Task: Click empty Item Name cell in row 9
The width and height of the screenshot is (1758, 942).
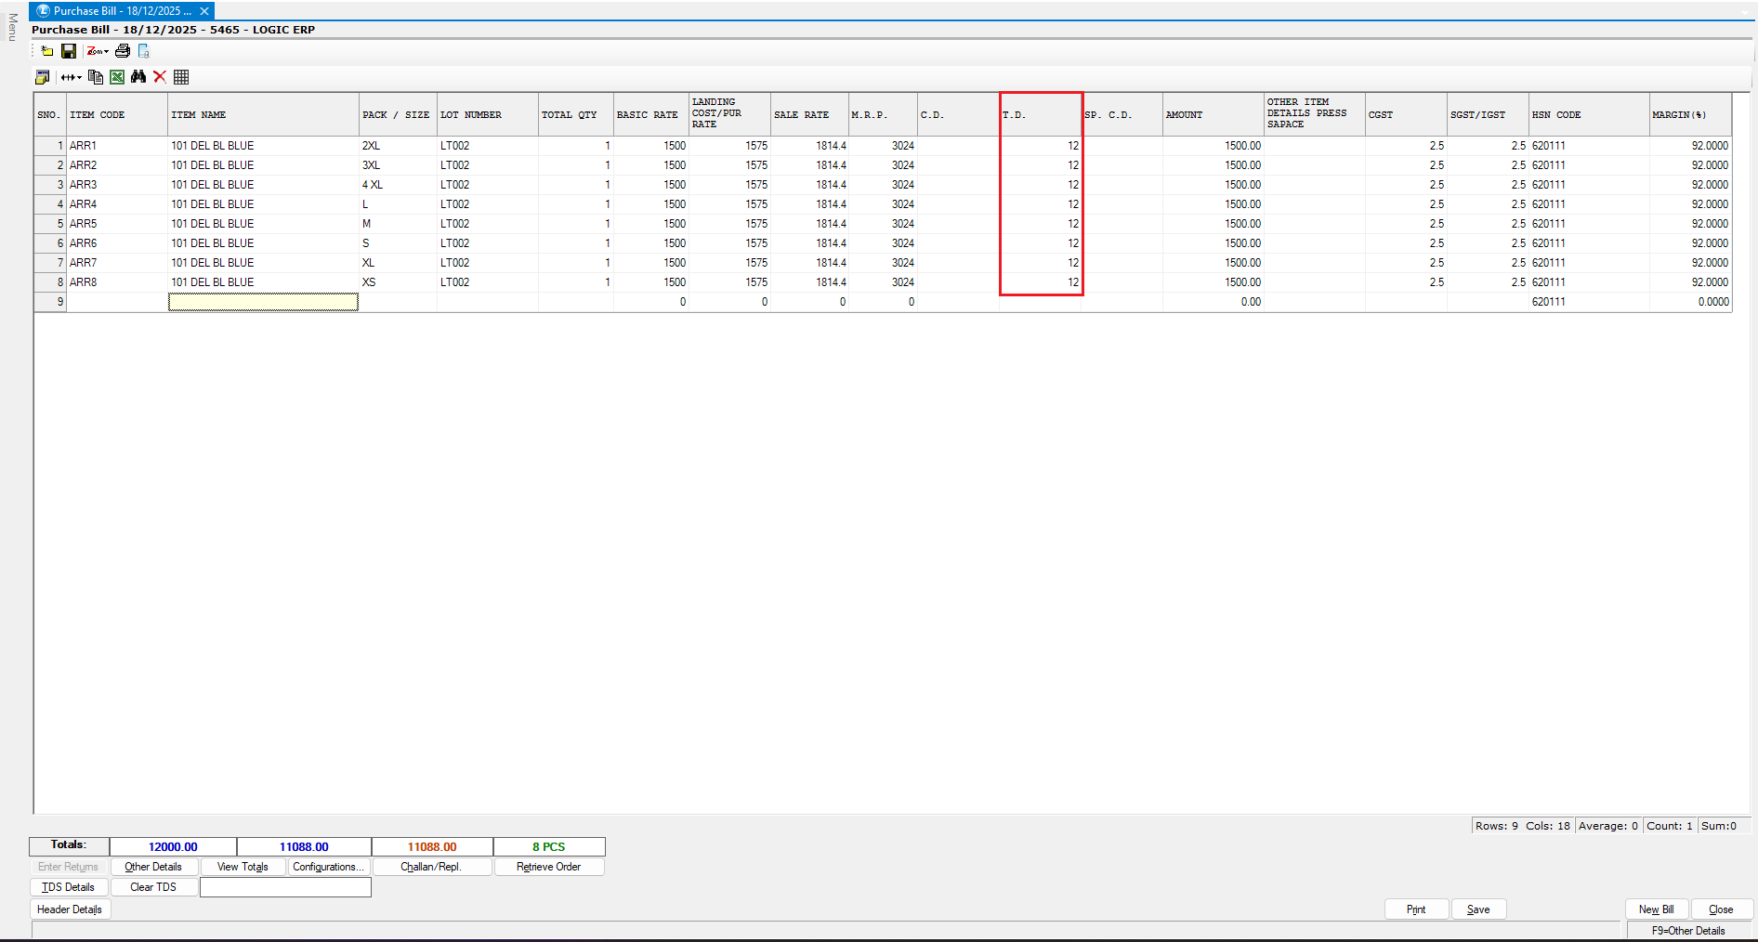Action: 263,302
